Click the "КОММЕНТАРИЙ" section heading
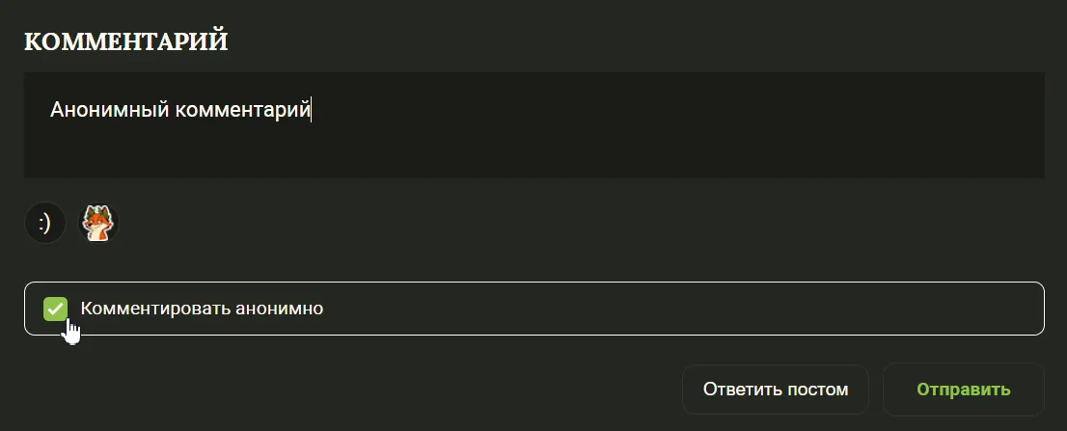1067x431 pixels. [125, 41]
